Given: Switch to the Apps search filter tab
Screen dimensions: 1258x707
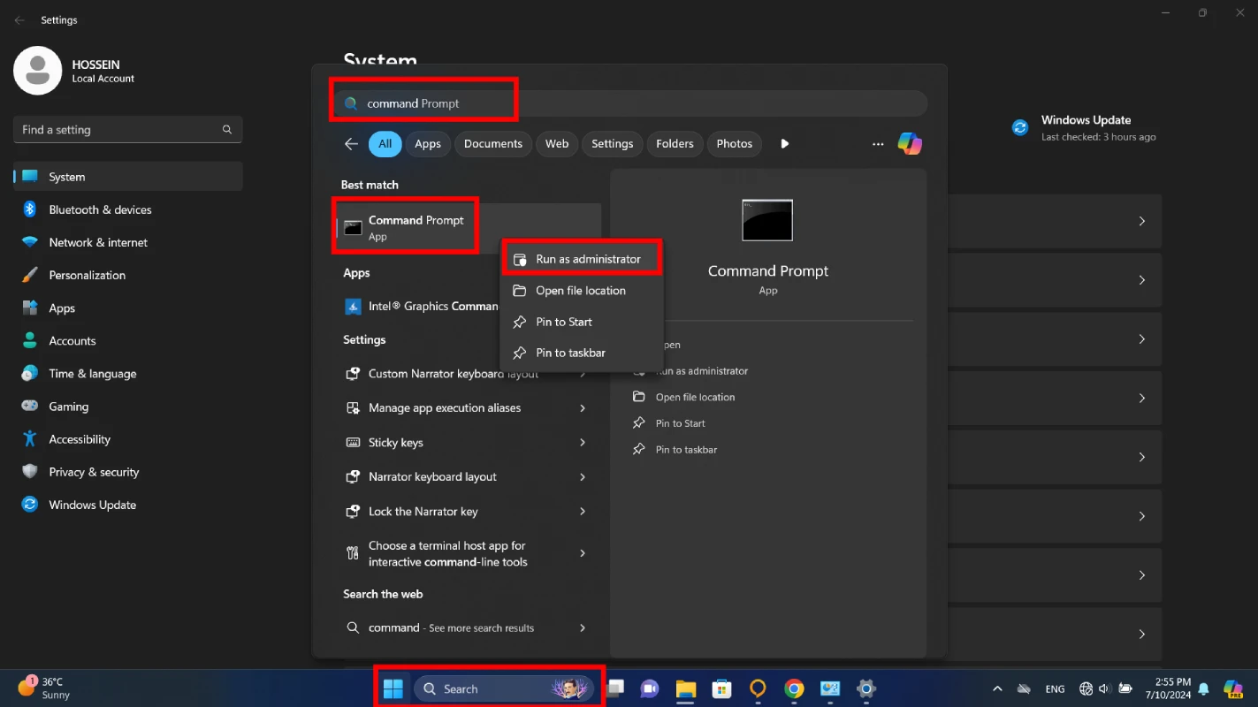Looking at the screenshot, I should 428,144.
